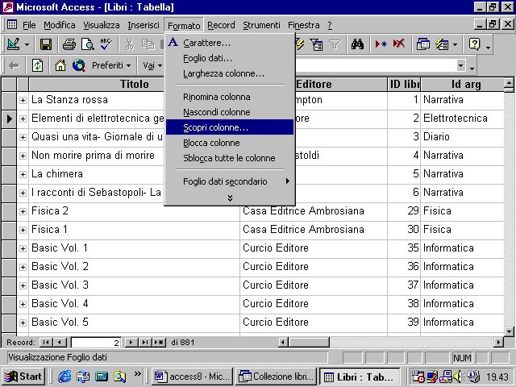Click the Design View toolbar icon
516x387 pixels.
[x=13, y=44]
